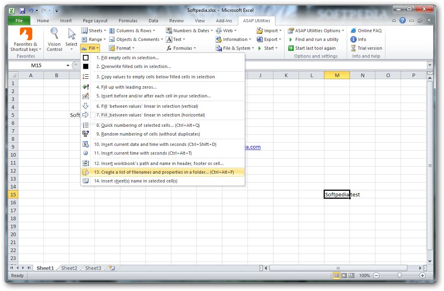Click the Insert Worksheet tab button
Image resolution: width=444 pixels, height=291 pixels.
(112, 268)
